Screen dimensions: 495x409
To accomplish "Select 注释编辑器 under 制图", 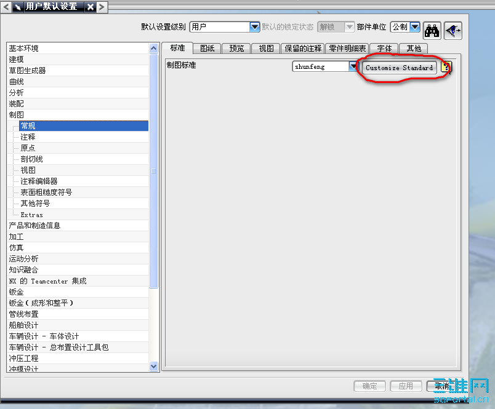I will [x=84, y=181].
